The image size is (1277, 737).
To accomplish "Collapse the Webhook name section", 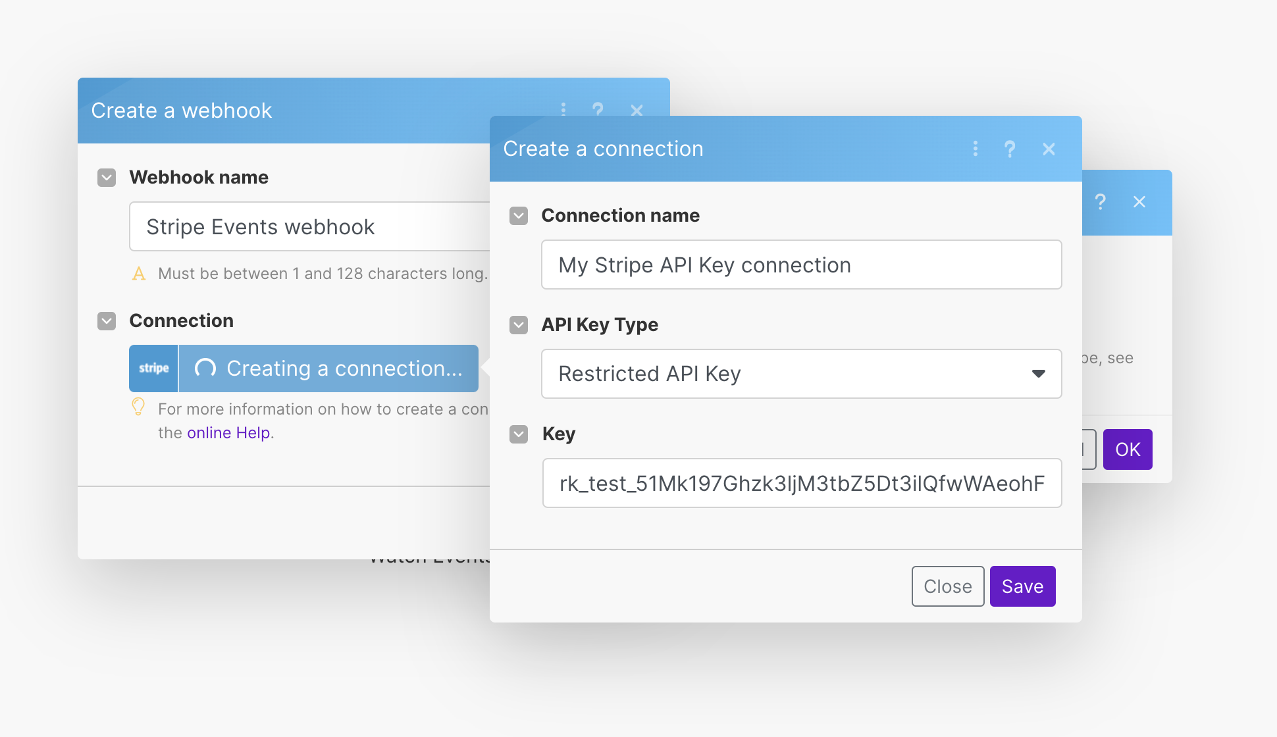I will tap(107, 178).
